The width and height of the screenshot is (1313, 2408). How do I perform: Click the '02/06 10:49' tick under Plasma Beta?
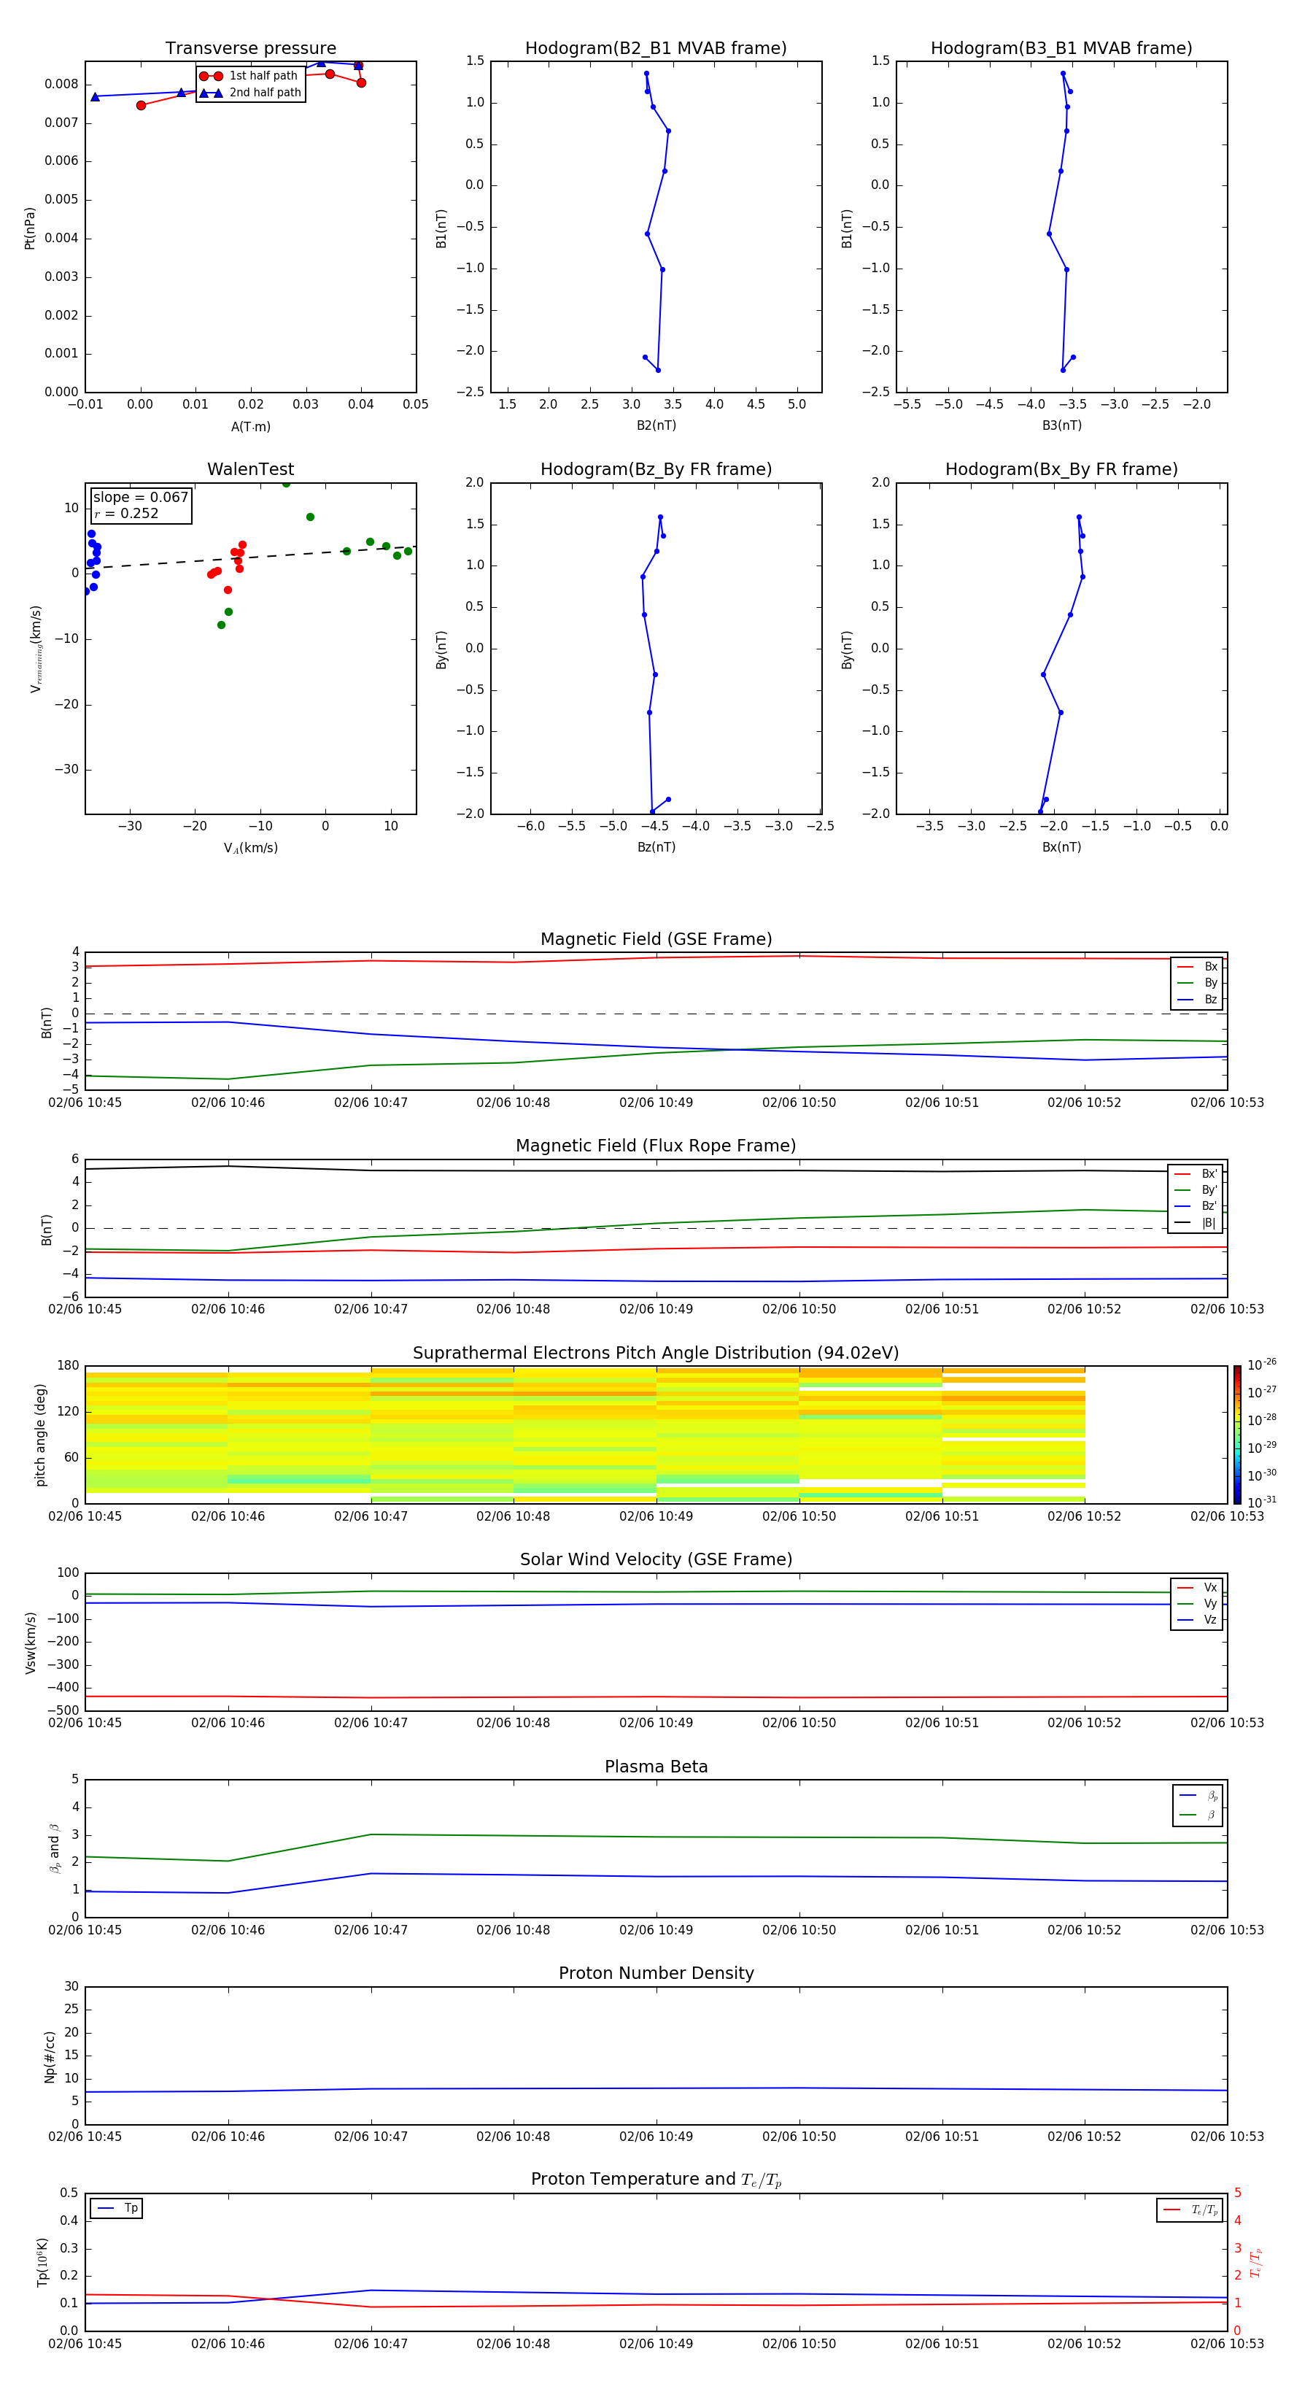(656, 1929)
